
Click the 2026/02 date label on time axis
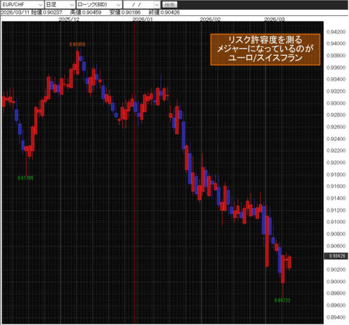[x=210, y=19]
